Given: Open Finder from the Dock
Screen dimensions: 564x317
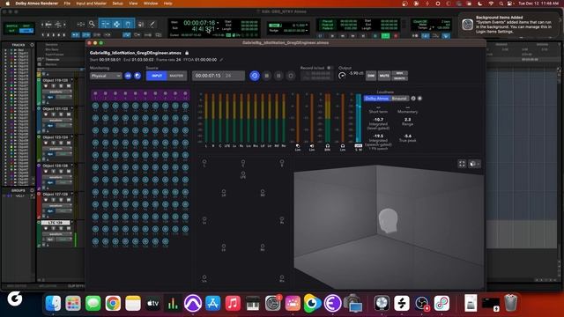Looking at the screenshot, I should pyautogui.click(x=53, y=303).
